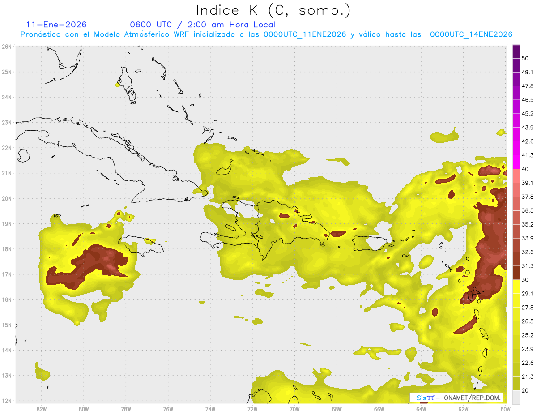Viewport: 537px width, 415px height.
Task: Click the 23N latitude axis label
Action: [x=6, y=123]
